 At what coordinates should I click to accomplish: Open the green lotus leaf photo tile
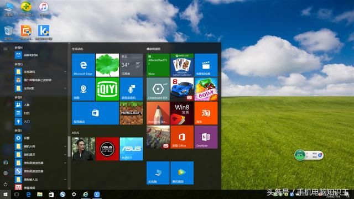click(x=107, y=65)
